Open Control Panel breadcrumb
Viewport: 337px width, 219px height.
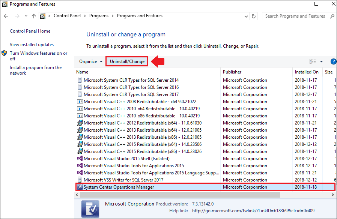(x=67, y=16)
